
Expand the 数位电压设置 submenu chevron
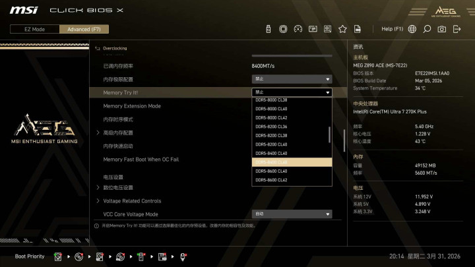coord(98,187)
